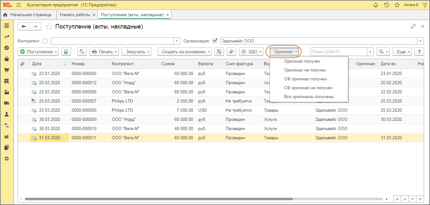
Task: Click the shopping cart sidebar icon
Action: point(7,70)
